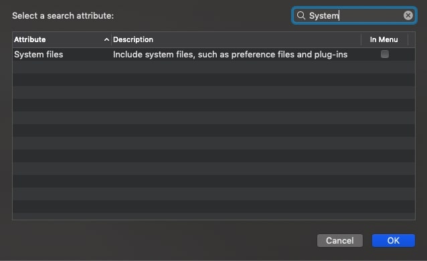Enable the In Menu checkbox for System files
This screenshot has height=261, width=427.
click(385, 54)
